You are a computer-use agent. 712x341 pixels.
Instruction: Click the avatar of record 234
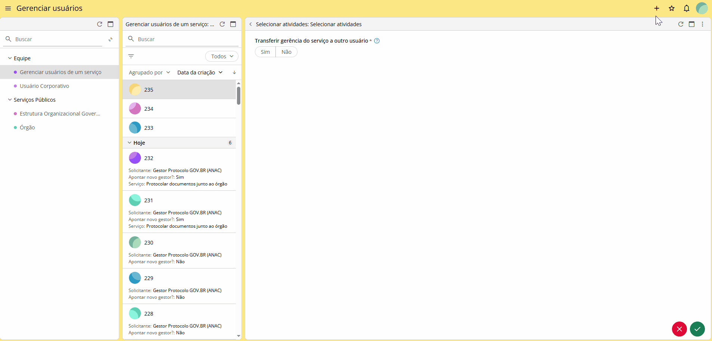135,109
